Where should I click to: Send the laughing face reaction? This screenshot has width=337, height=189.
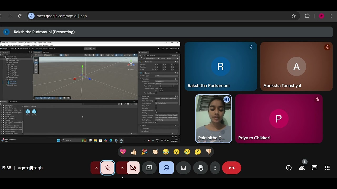pyautogui.click(x=166, y=152)
